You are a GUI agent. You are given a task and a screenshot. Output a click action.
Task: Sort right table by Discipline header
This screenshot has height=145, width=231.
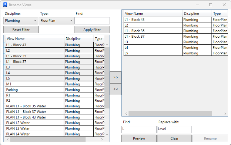click(x=197, y=14)
